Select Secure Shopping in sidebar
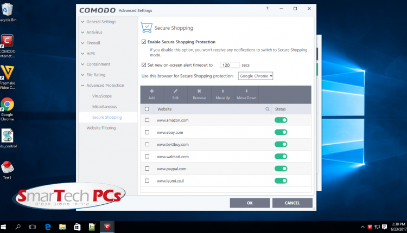The height and width of the screenshot is (233, 407). click(x=107, y=118)
